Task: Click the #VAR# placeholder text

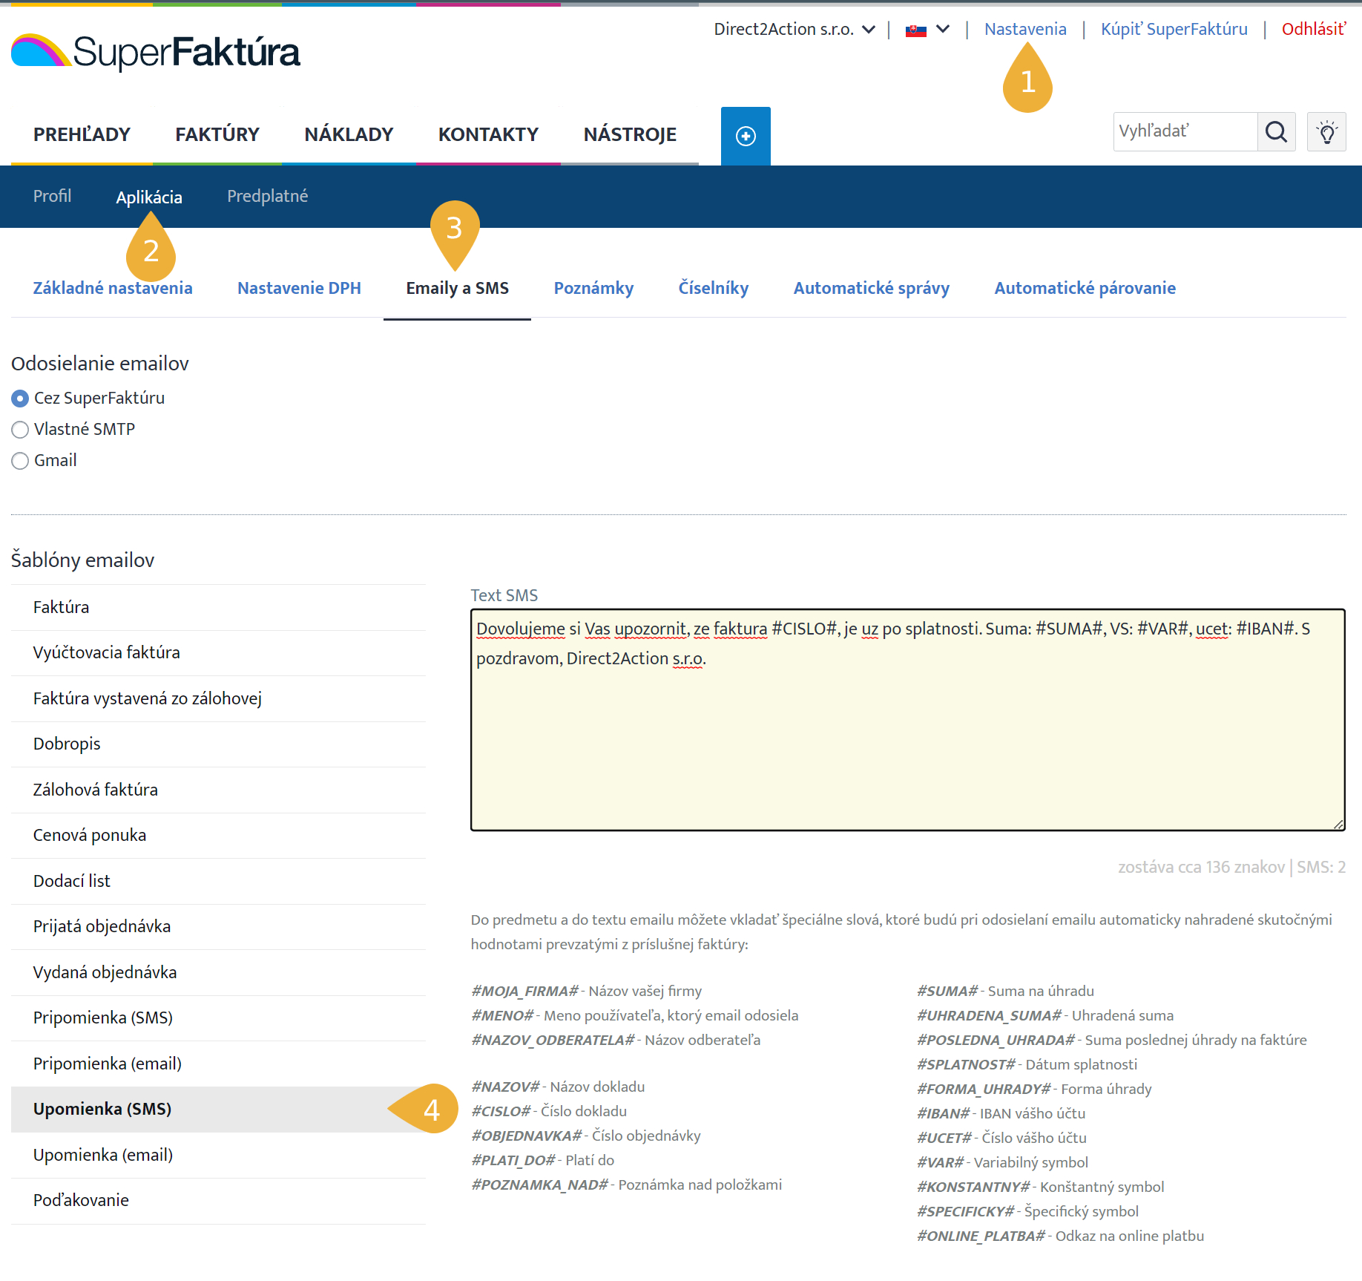Action: (940, 1163)
